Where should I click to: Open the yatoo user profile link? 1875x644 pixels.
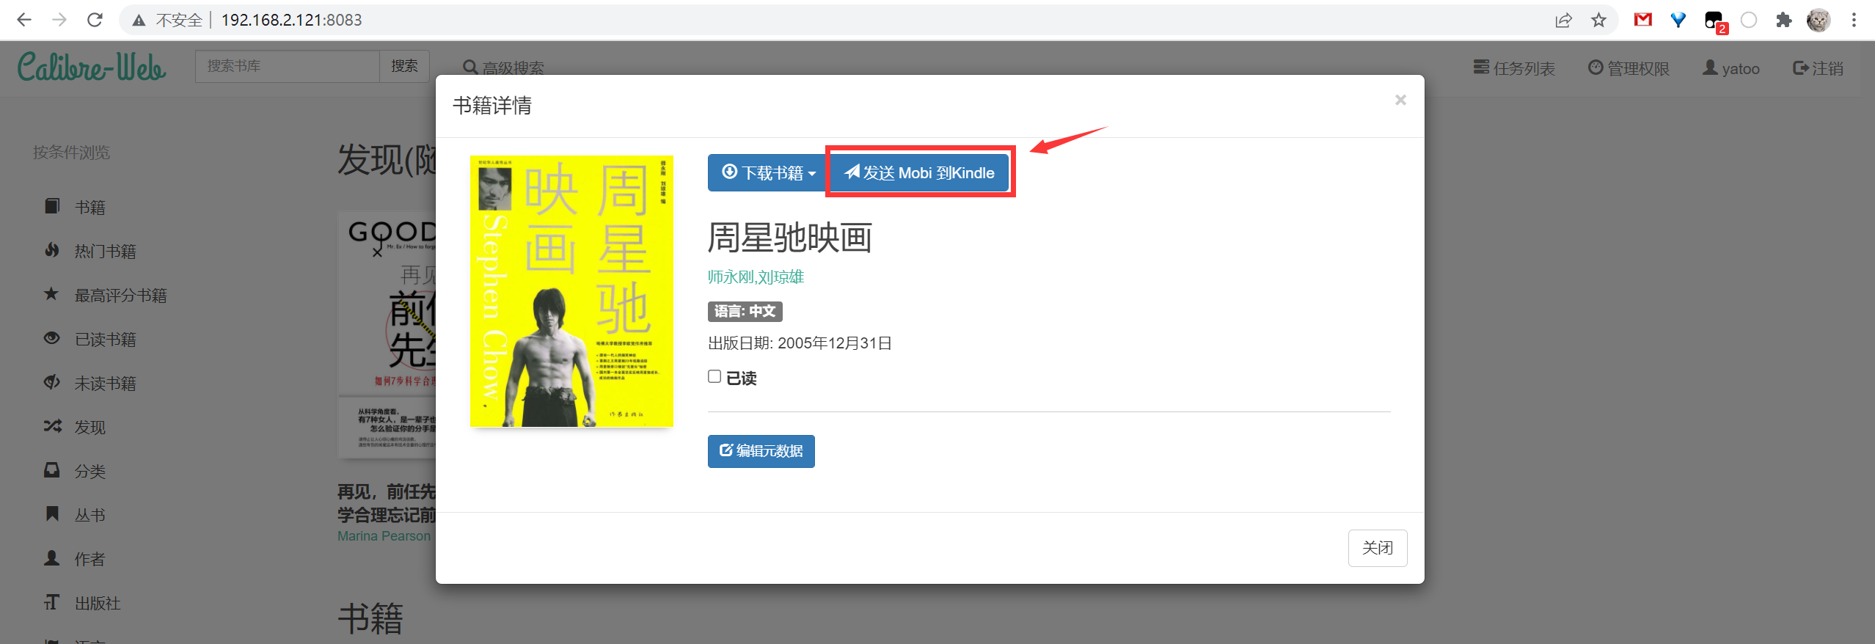(x=1731, y=68)
